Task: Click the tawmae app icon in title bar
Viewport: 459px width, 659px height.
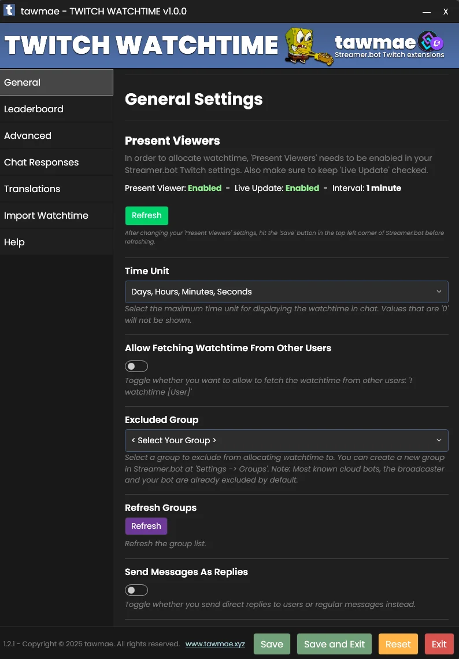Action: pyautogui.click(x=9, y=10)
